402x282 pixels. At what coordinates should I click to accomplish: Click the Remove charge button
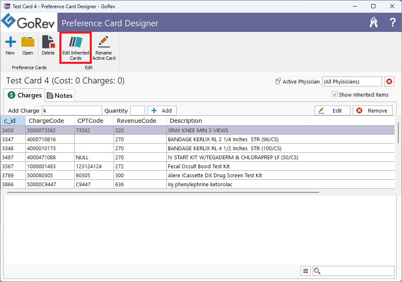pos(372,111)
